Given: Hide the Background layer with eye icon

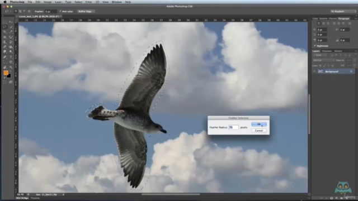Looking at the screenshot, I should 314,71.
